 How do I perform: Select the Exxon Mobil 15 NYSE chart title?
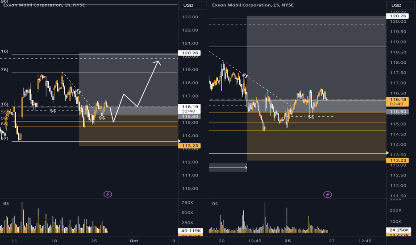pyautogui.click(x=253, y=5)
